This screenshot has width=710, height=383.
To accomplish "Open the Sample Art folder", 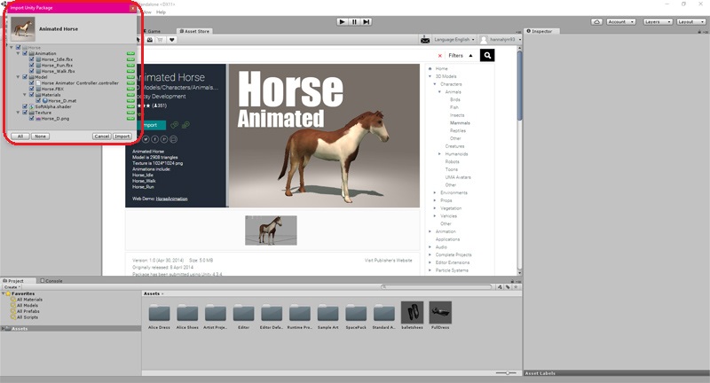I will pos(327,313).
